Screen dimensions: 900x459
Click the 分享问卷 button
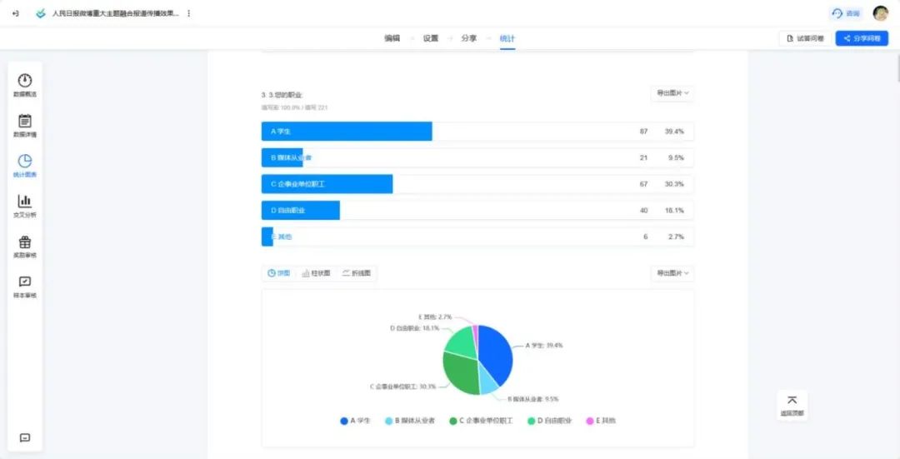tap(862, 38)
